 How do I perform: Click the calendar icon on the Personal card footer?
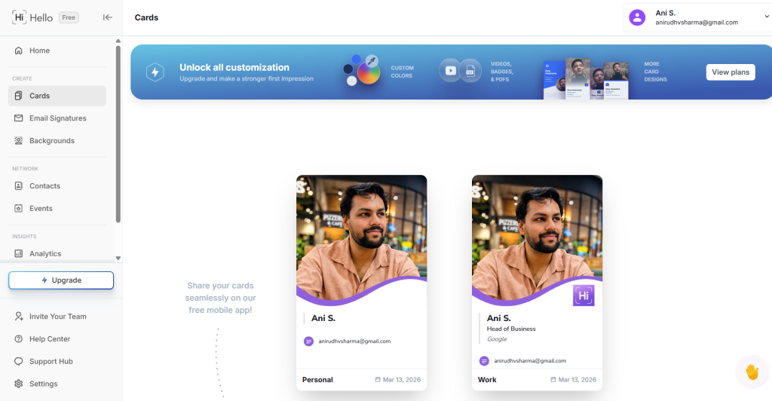click(x=378, y=380)
